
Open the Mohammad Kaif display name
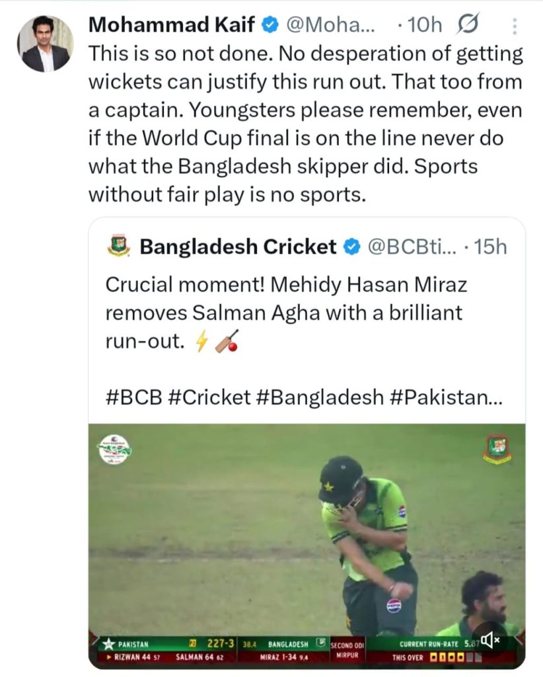click(173, 25)
